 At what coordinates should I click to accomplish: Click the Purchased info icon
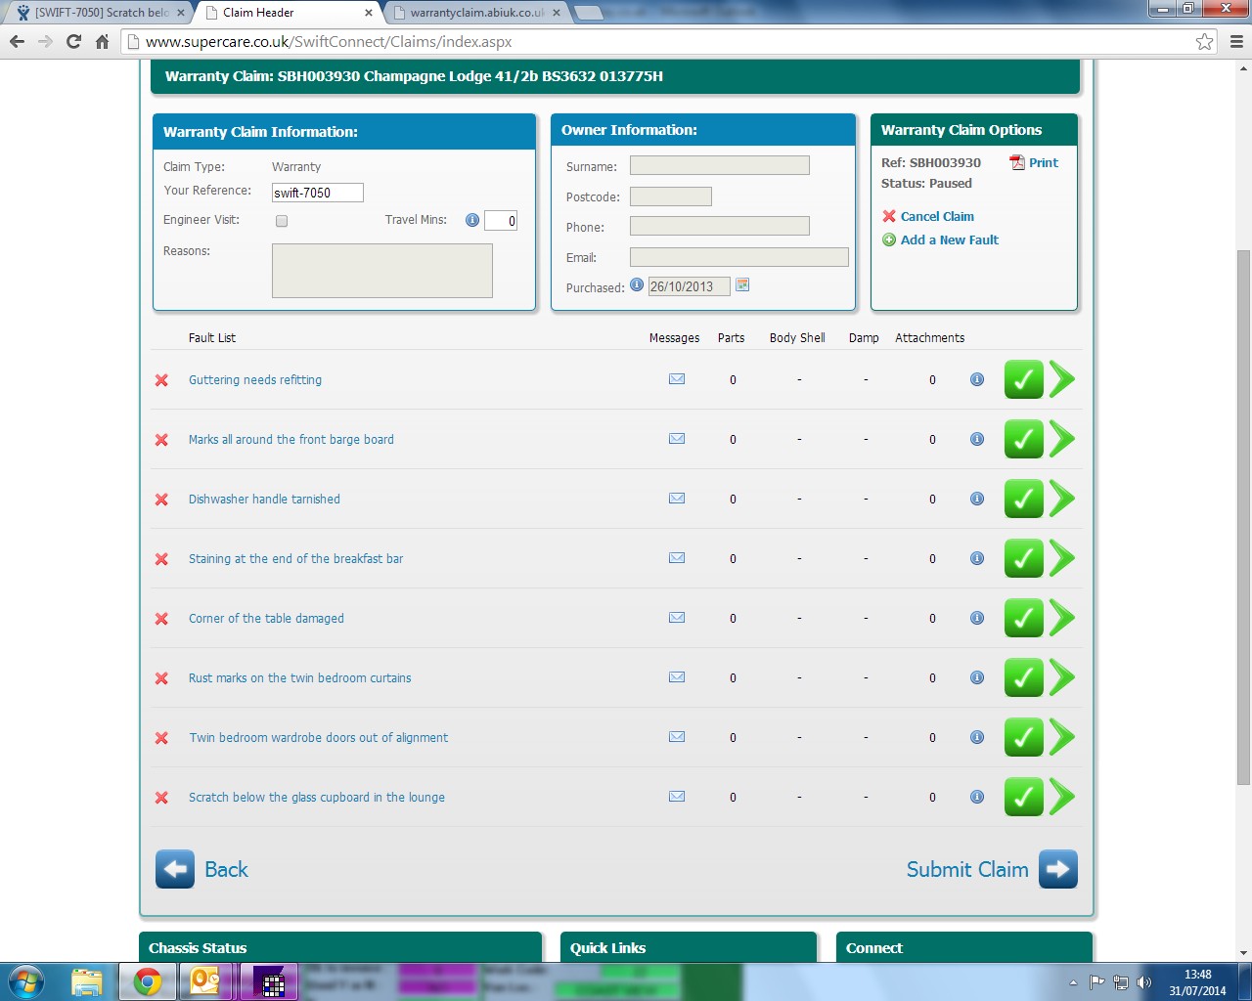click(637, 284)
